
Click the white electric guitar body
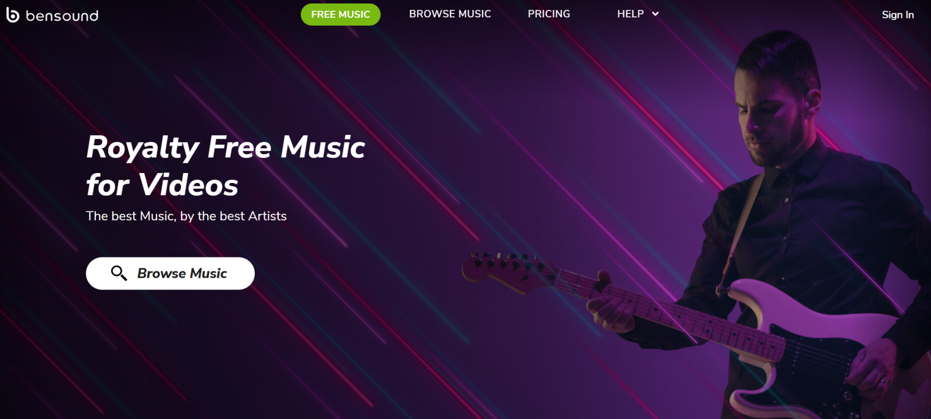point(815,343)
